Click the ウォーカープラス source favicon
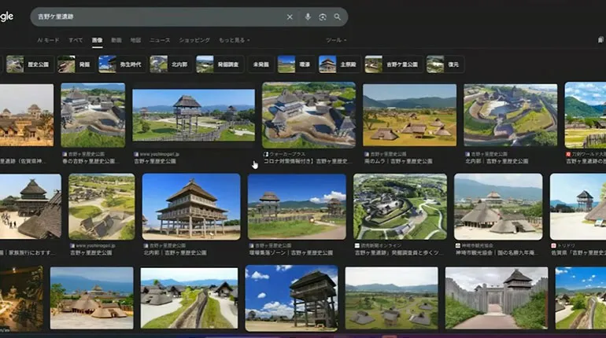Viewport: 606px width, 338px height. (266, 154)
